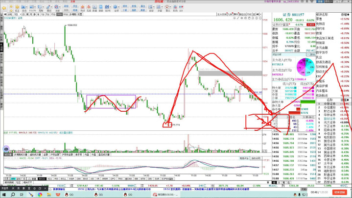Screen dimensions: 352x198
Task: Click the scrolling news ticker headline
Action: pos(114,189)
